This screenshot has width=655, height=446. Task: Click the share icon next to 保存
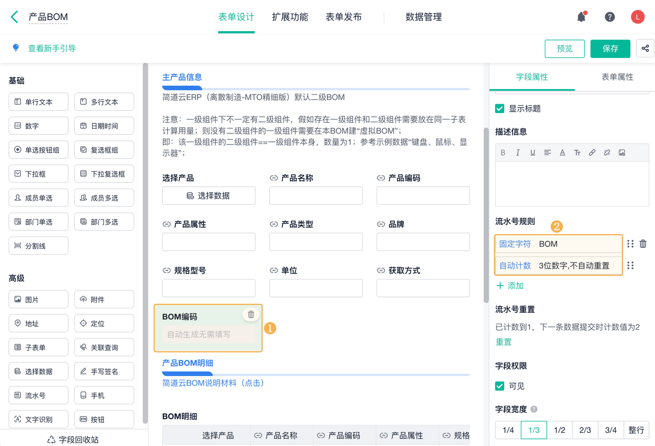[x=645, y=49]
